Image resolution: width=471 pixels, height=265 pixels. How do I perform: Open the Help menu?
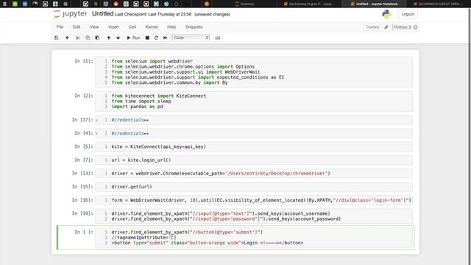tap(171, 27)
